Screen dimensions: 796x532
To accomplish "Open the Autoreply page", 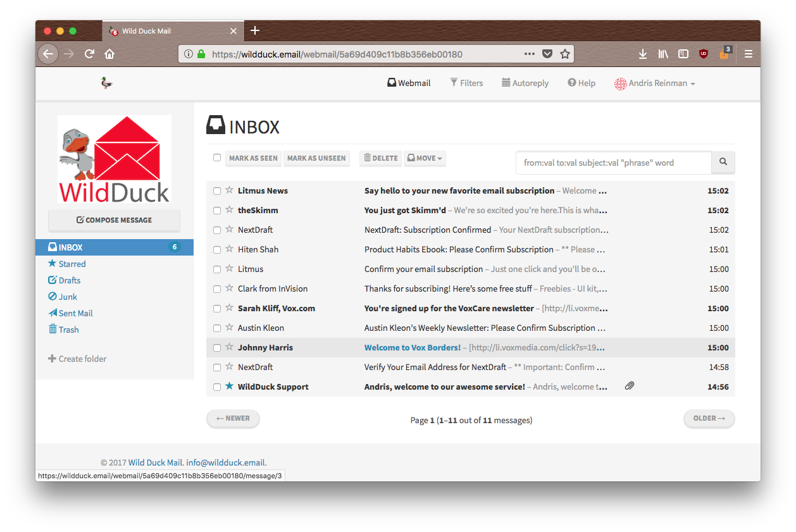I will pyautogui.click(x=525, y=84).
